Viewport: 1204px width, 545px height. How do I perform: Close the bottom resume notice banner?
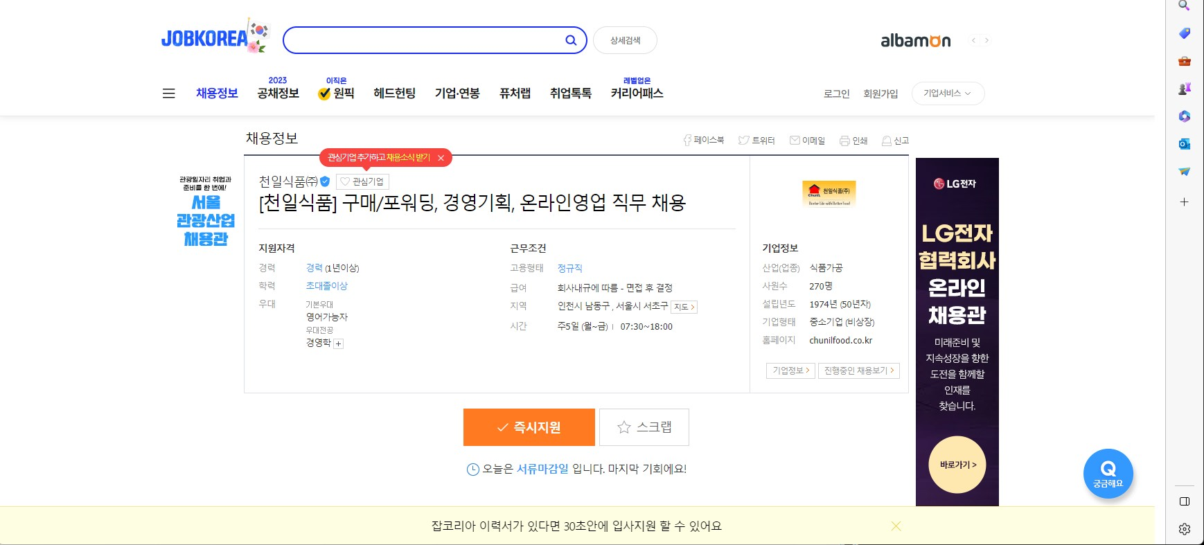896,526
